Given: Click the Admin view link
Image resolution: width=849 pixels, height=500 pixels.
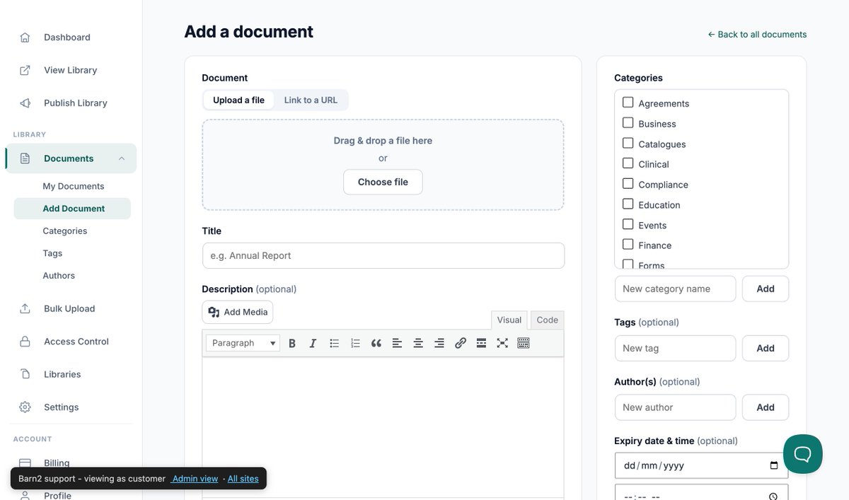Looking at the screenshot, I should (195, 479).
